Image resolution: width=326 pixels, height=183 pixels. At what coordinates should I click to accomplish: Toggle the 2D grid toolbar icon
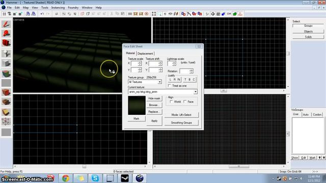[x=4, y=14]
